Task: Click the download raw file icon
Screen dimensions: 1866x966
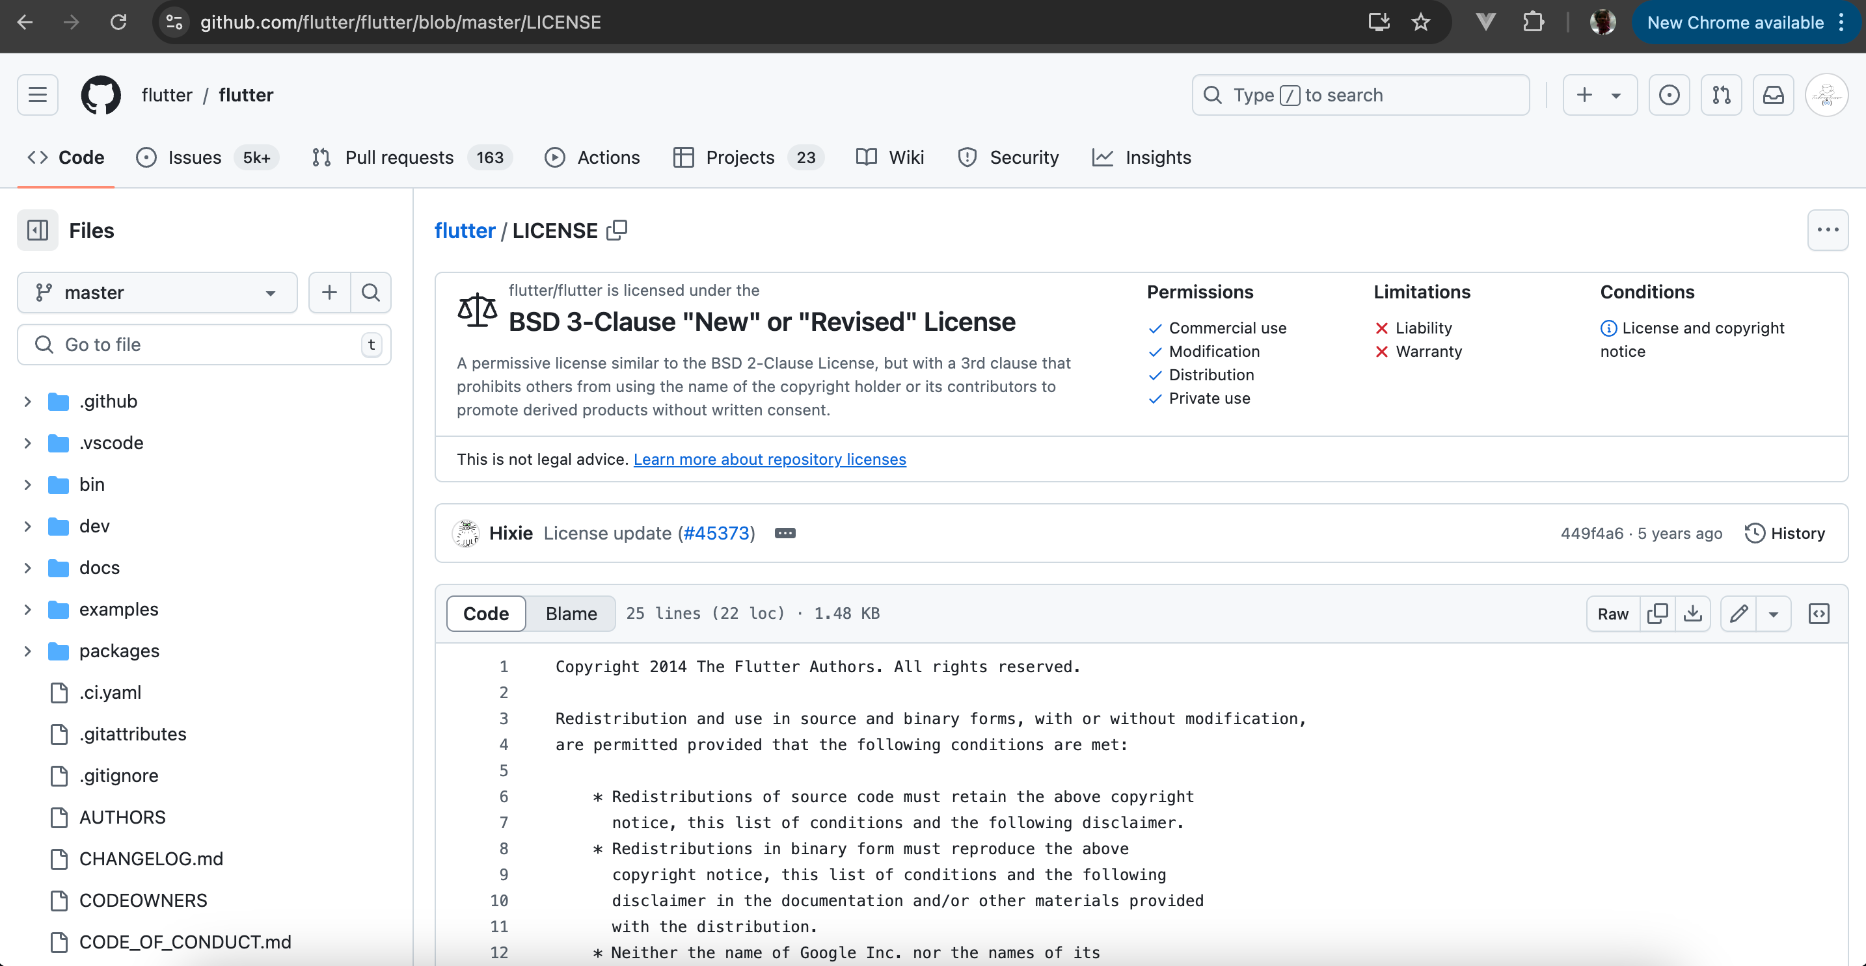Action: tap(1692, 614)
